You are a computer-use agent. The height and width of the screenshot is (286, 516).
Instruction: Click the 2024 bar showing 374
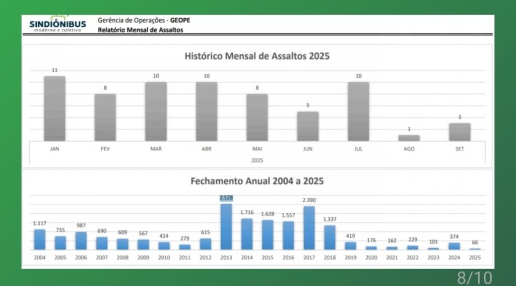pos(454,246)
